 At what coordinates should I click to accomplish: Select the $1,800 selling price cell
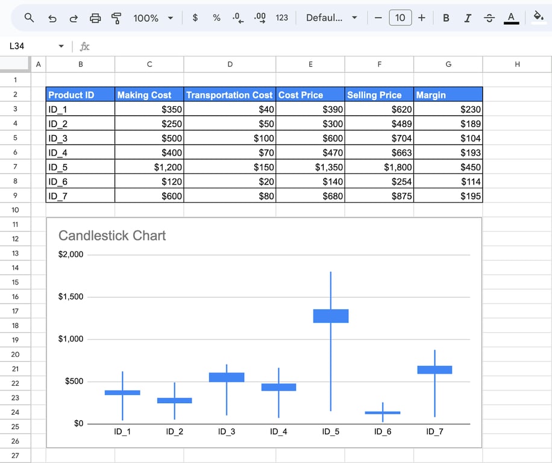tap(379, 167)
